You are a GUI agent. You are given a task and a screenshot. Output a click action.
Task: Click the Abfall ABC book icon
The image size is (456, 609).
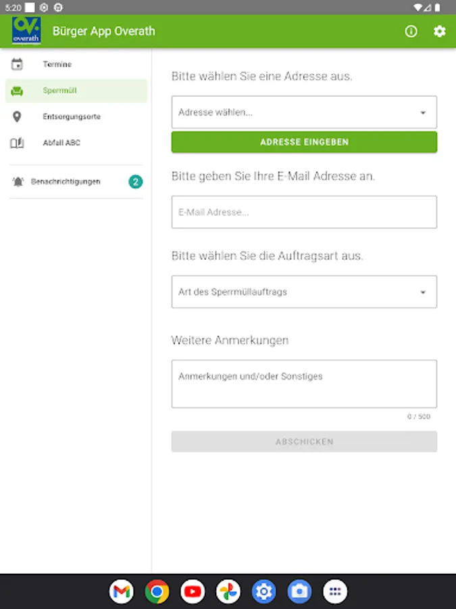(x=17, y=143)
